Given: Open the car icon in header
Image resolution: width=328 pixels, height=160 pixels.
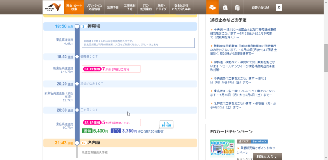Looking at the screenshot, I should click(212, 7).
